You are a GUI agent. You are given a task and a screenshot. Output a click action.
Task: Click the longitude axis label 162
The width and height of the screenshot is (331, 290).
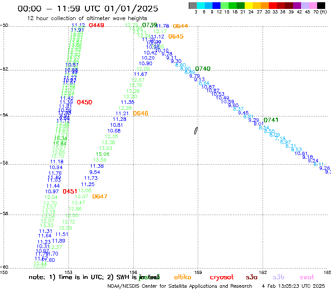263,272
